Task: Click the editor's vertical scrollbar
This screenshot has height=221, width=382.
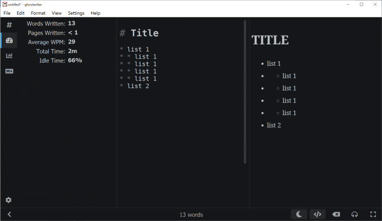Action: click(x=245, y=92)
